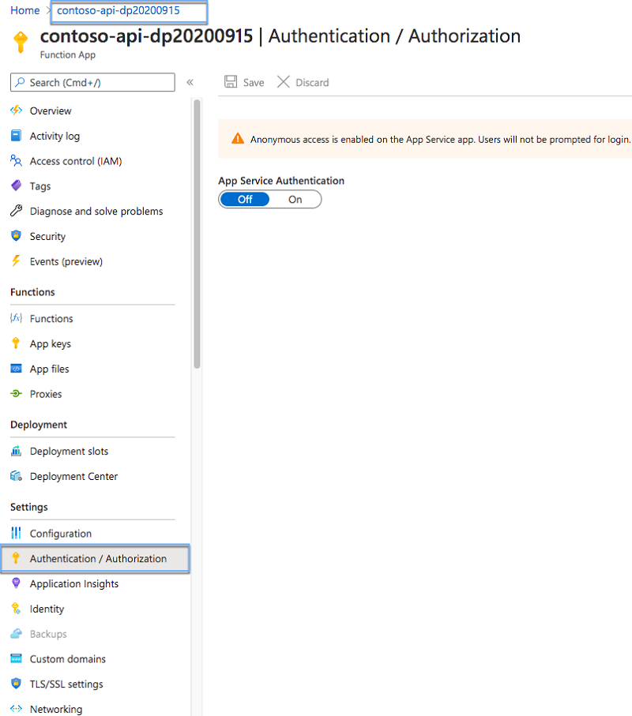Image resolution: width=632 pixels, height=716 pixels.
Task: Open Deployment Center
Action: point(73,476)
